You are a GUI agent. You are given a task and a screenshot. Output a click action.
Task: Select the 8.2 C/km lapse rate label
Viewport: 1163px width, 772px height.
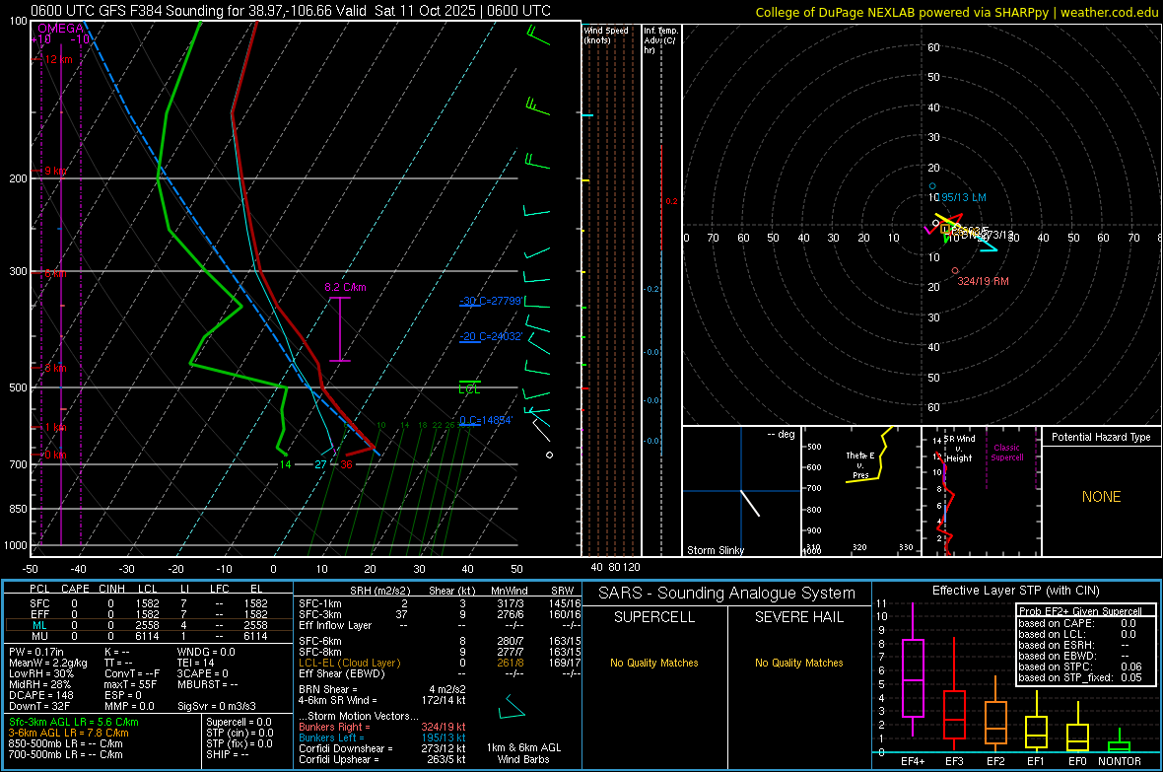[x=345, y=287]
